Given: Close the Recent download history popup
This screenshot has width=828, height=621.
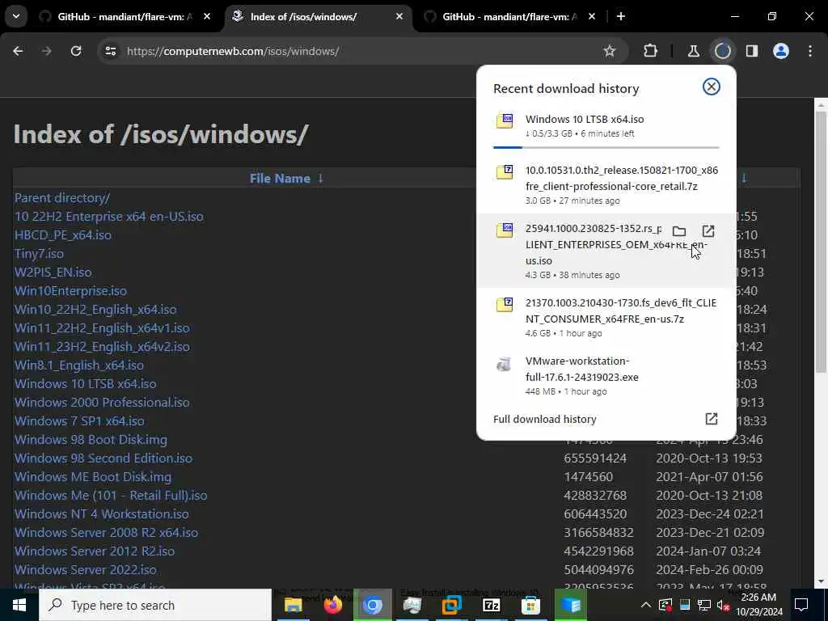Looking at the screenshot, I should coord(712,87).
